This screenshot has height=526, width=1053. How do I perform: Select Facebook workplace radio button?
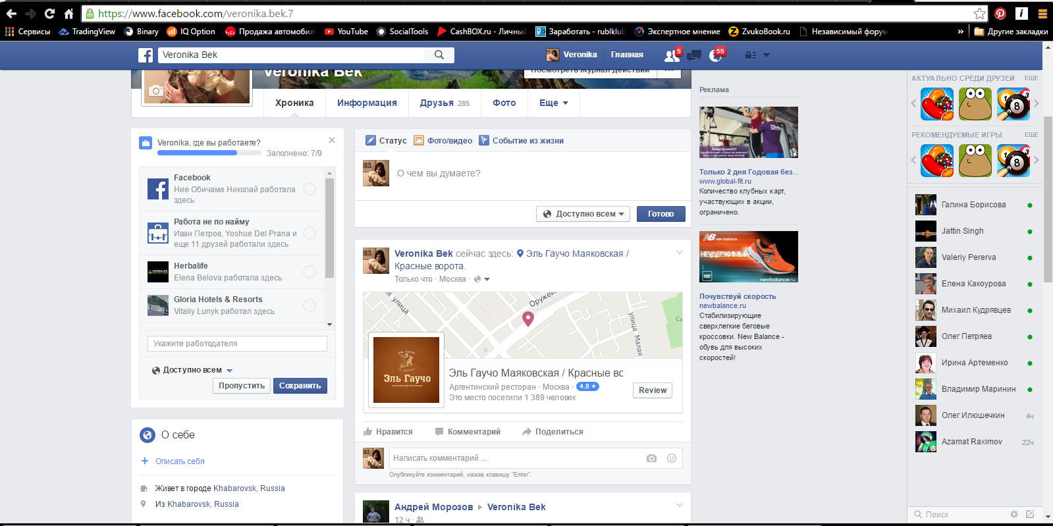click(310, 189)
